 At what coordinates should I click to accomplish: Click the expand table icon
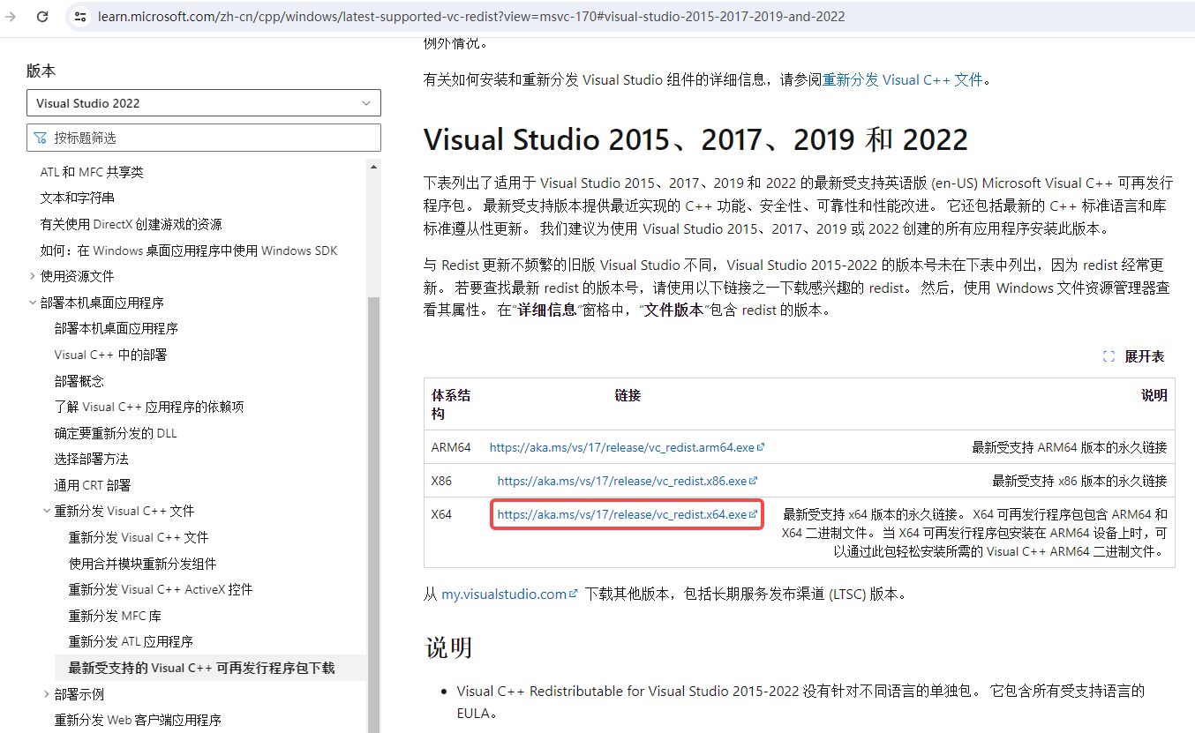click(x=1109, y=356)
